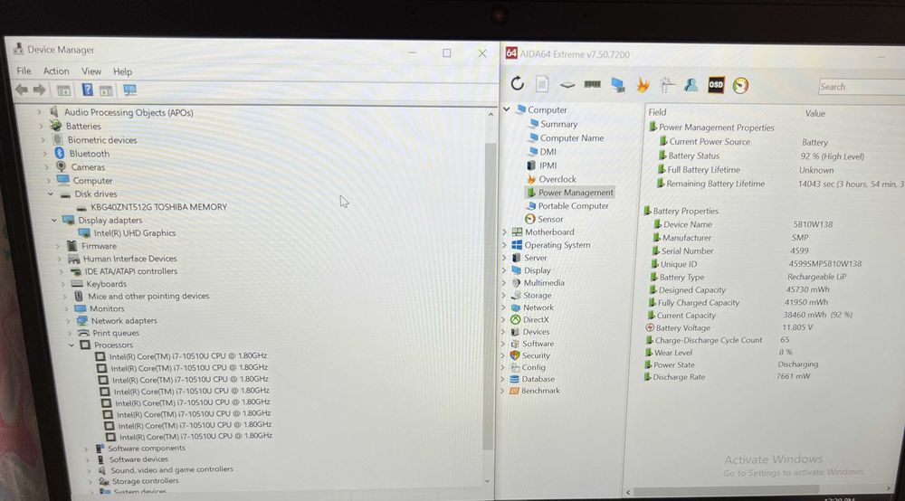This screenshot has height=501, width=905.
Task: Click the Device Manager properties toolbar icon
Action: [x=63, y=90]
